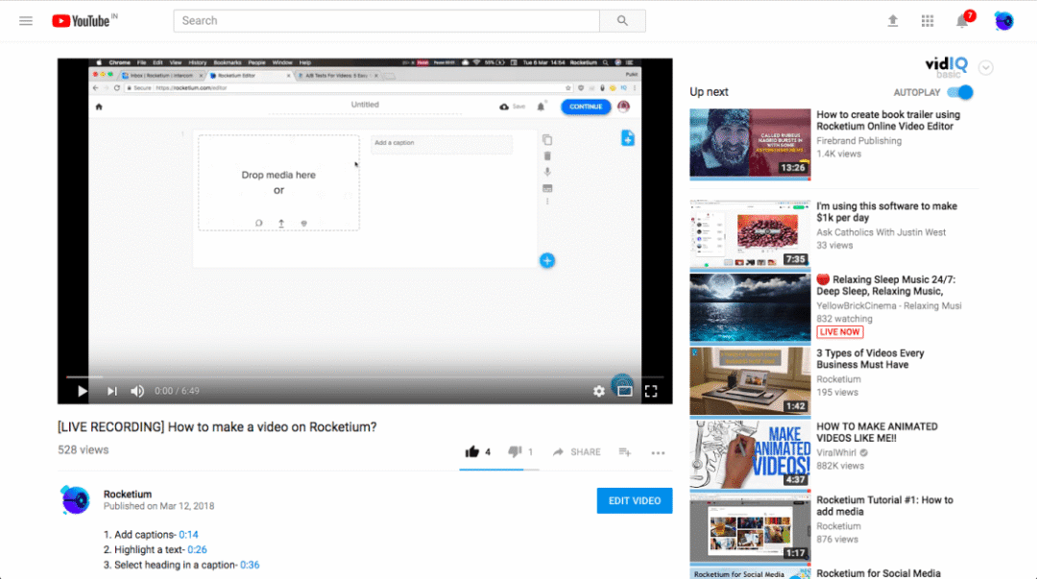
Task: Open the YouTube apps grid
Action: 928,21
